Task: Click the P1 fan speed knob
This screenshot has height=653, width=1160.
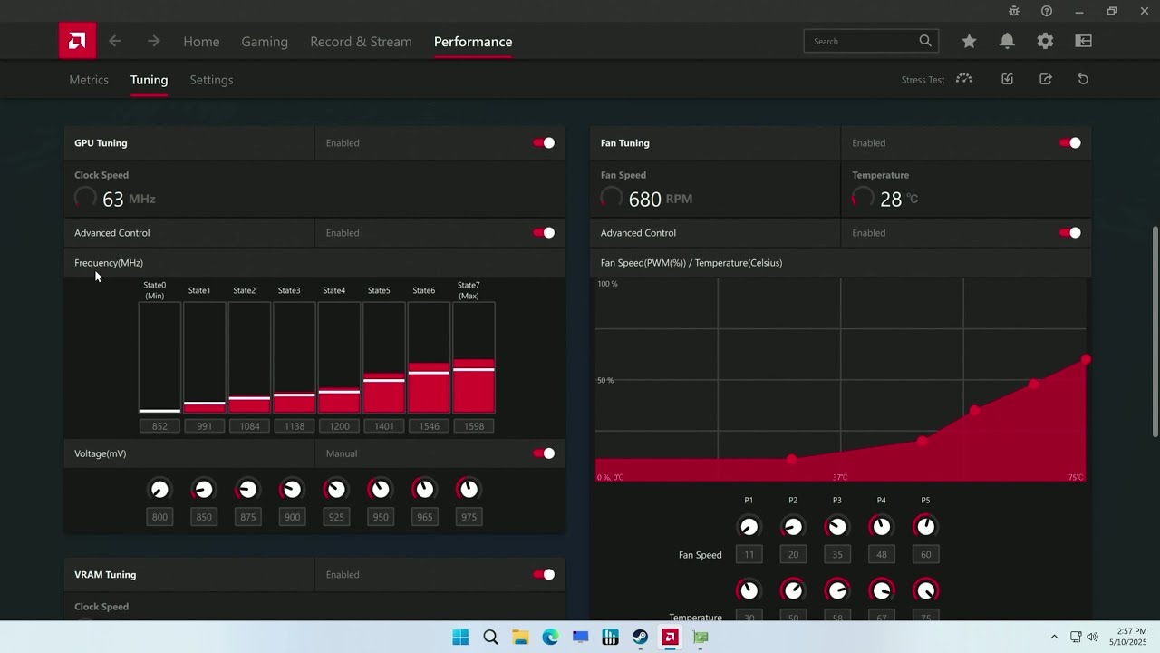Action: pos(749,526)
